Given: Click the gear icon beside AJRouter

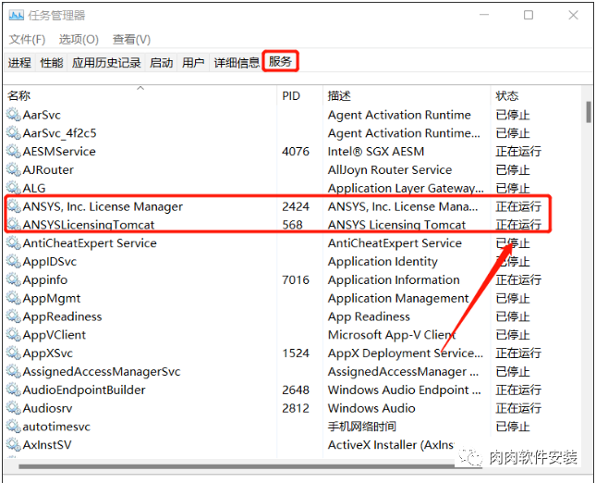Looking at the screenshot, I should click(x=13, y=169).
